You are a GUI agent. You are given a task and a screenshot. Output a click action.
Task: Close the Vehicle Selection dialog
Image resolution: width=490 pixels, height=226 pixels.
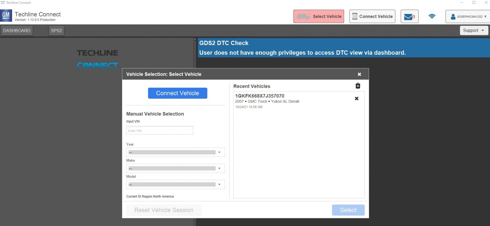(x=360, y=74)
